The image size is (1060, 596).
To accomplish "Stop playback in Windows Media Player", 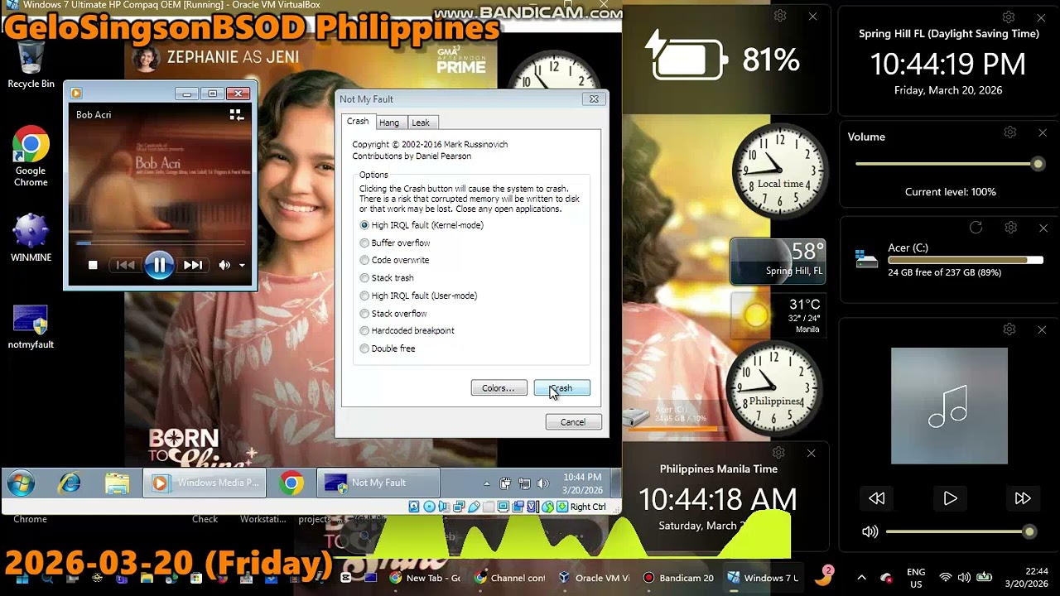I will pos(93,265).
